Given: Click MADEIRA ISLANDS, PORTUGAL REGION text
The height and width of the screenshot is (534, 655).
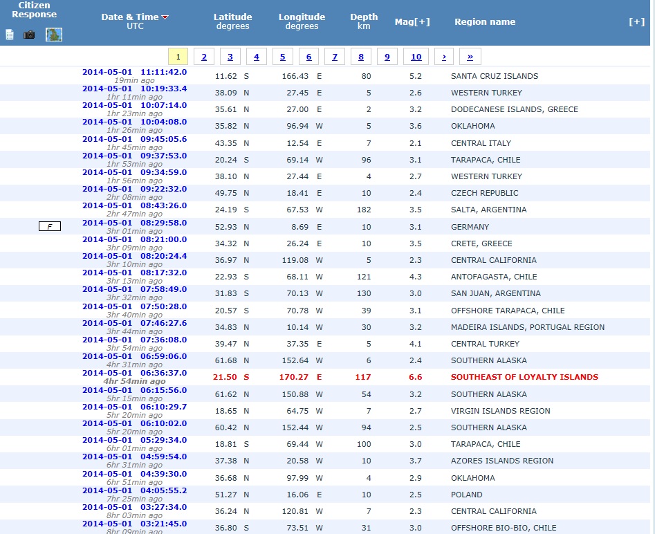Looking at the screenshot, I should [x=528, y=327].
